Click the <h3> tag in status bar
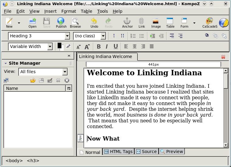The width and height of the screenshot is (231, 167). point(33,161)
